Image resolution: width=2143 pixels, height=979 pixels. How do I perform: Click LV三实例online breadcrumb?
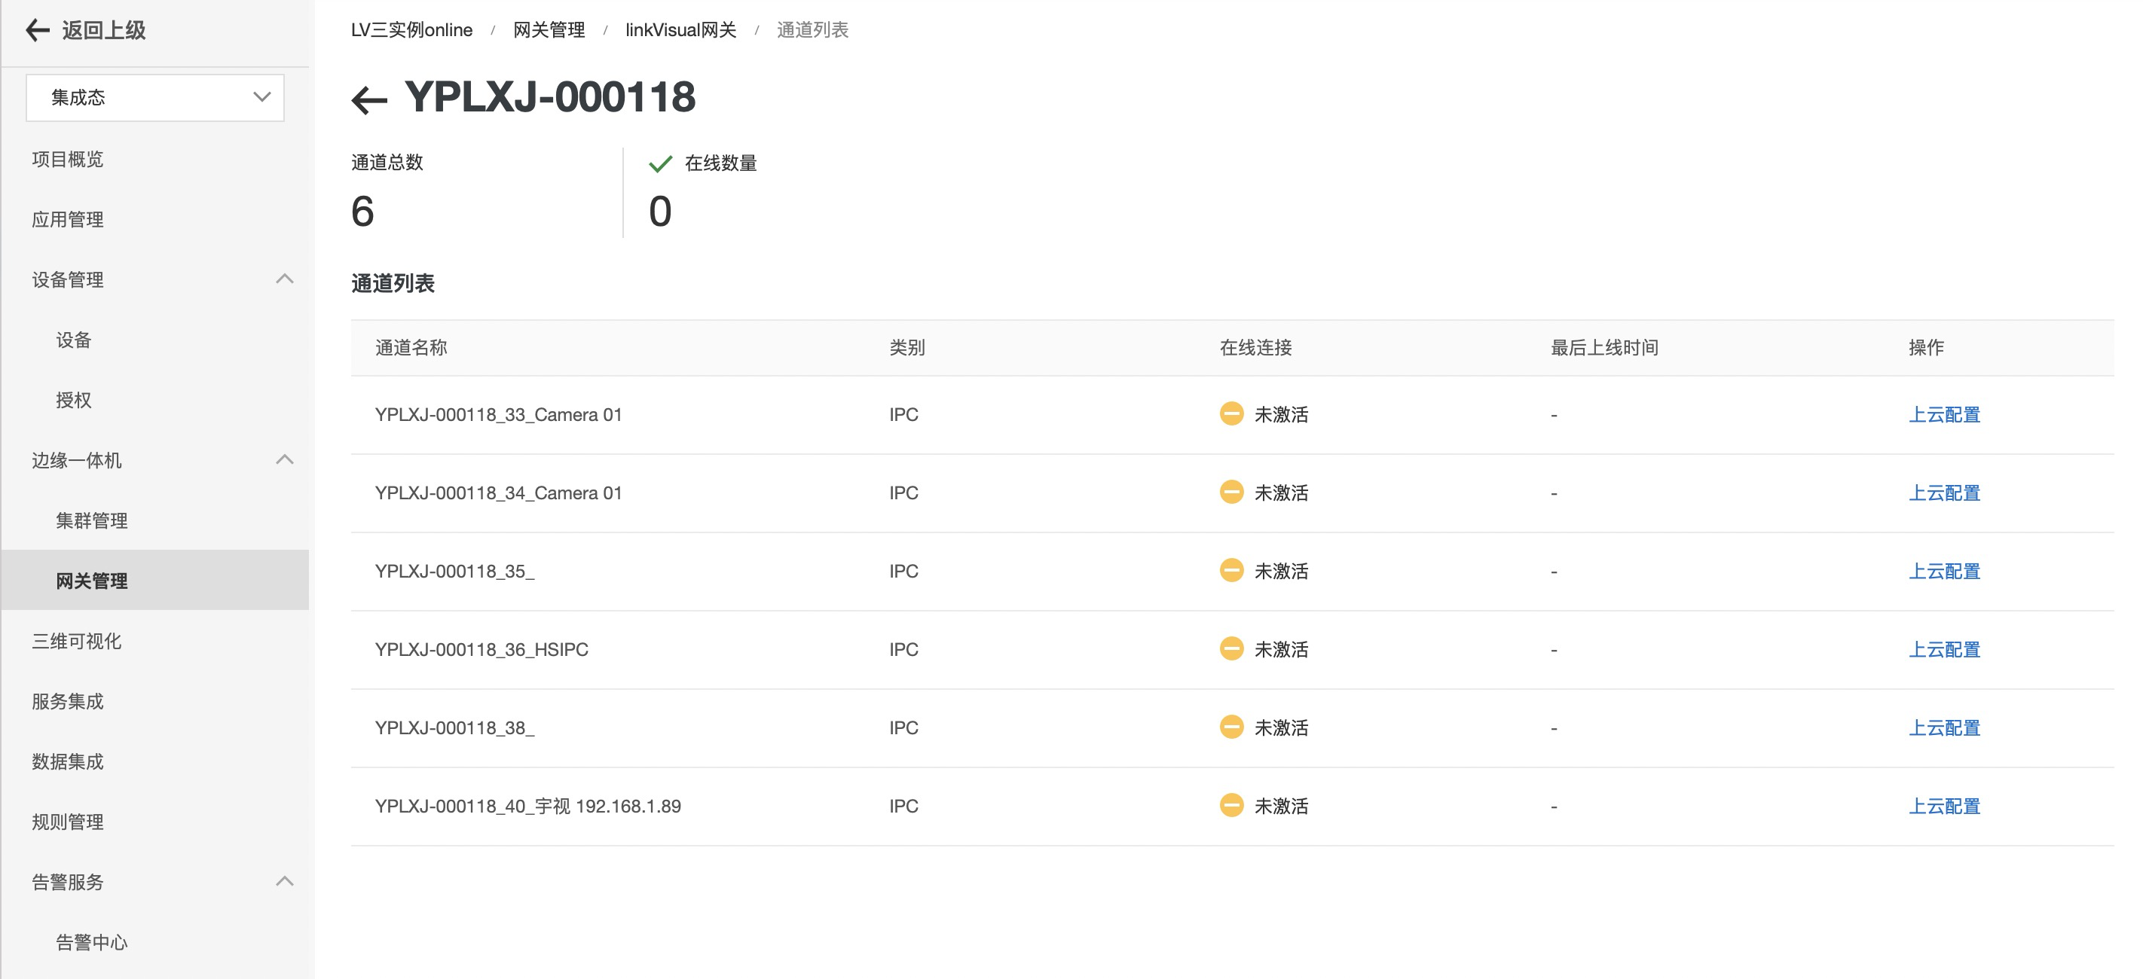[411, 30]
